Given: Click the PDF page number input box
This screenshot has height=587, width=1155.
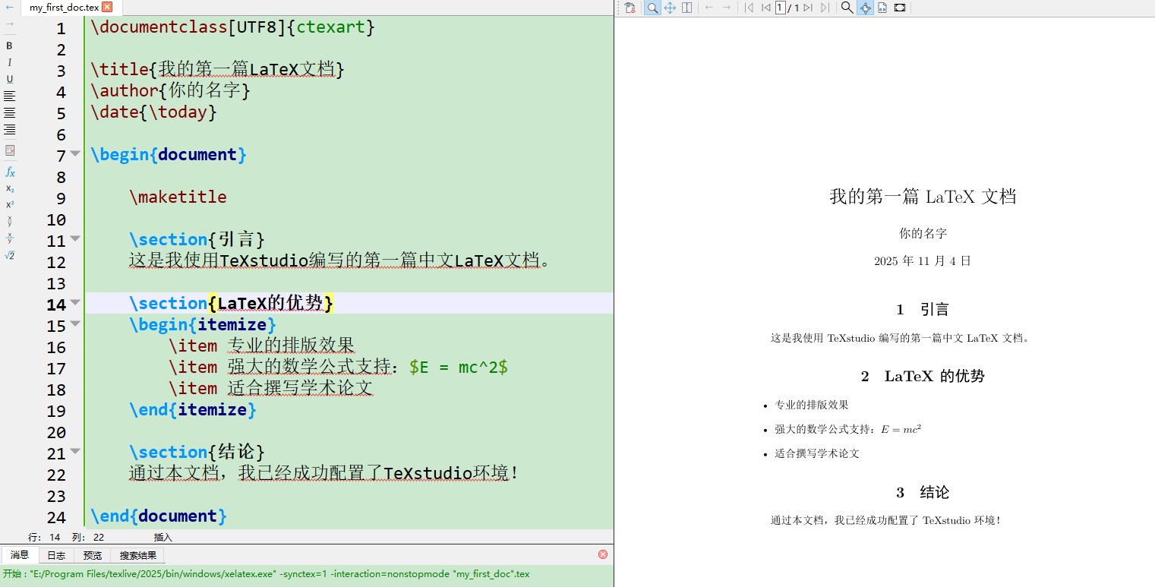Looking at the screenshot, I should [x=780, y=8].
